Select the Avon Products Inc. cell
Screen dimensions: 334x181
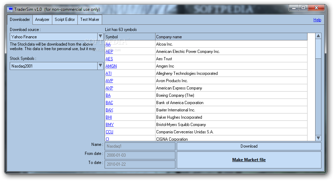(x=231, y=81)
